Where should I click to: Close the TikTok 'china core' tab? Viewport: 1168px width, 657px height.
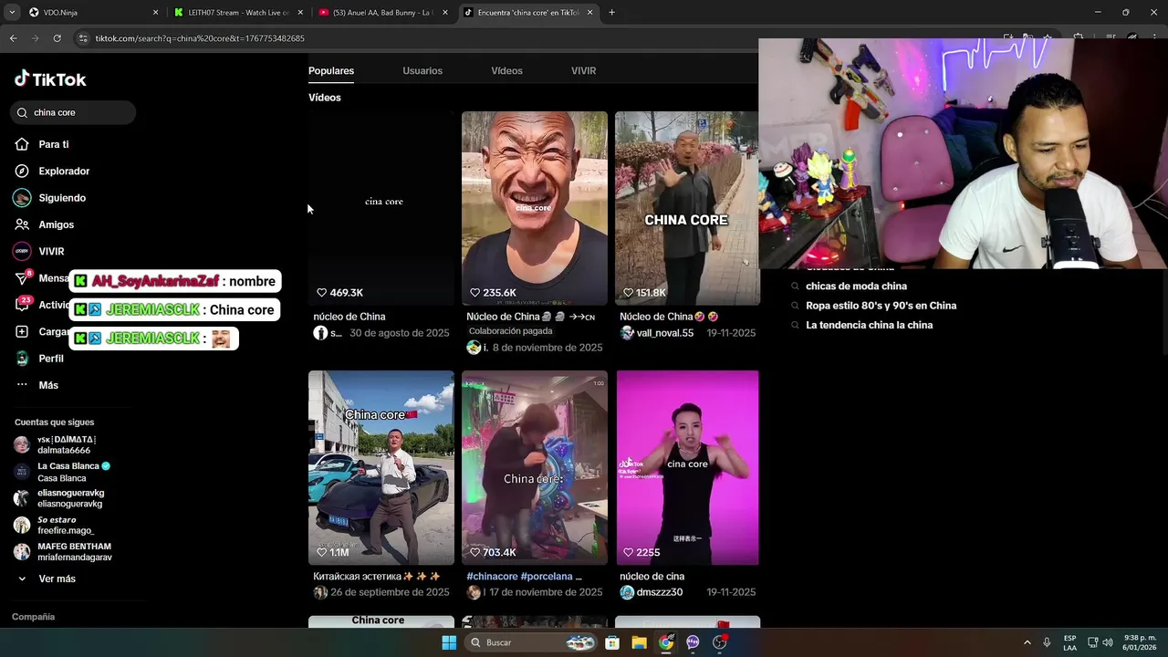pos(589,13)
